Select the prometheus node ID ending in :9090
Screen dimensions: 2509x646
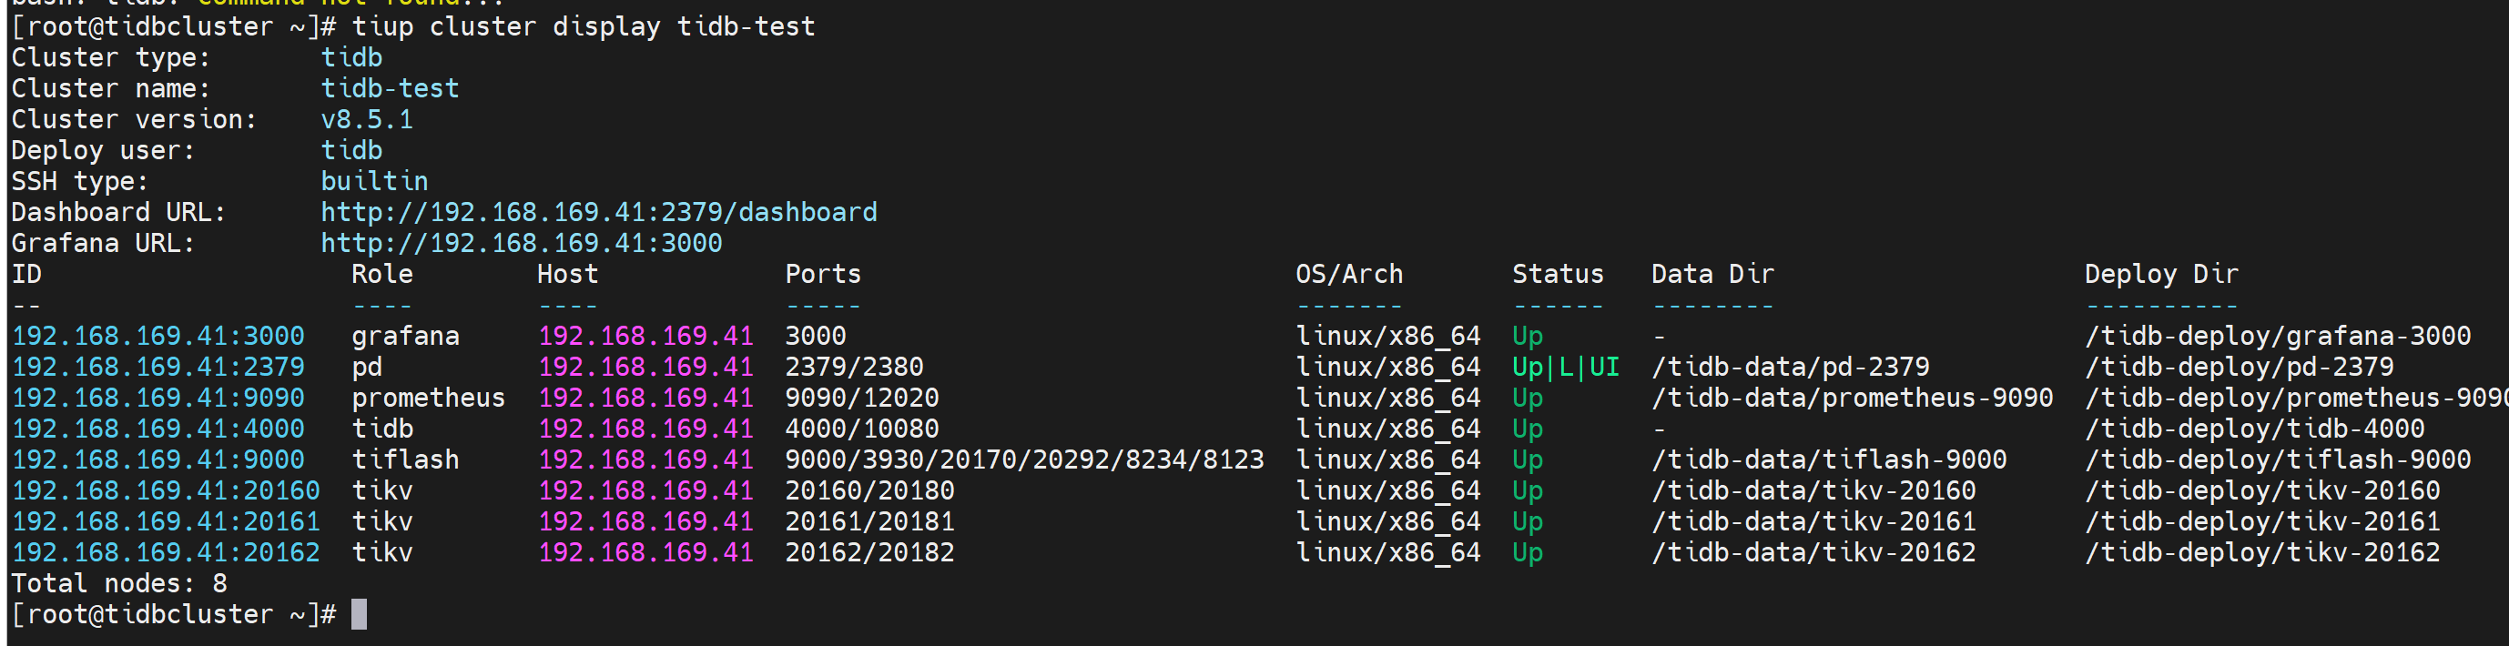click(x=157, y=398)
